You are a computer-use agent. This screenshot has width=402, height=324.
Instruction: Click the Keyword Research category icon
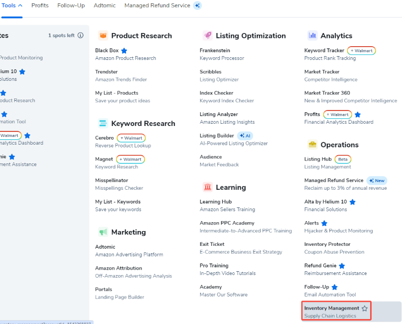pyautogui.click(x=103, y=123)
